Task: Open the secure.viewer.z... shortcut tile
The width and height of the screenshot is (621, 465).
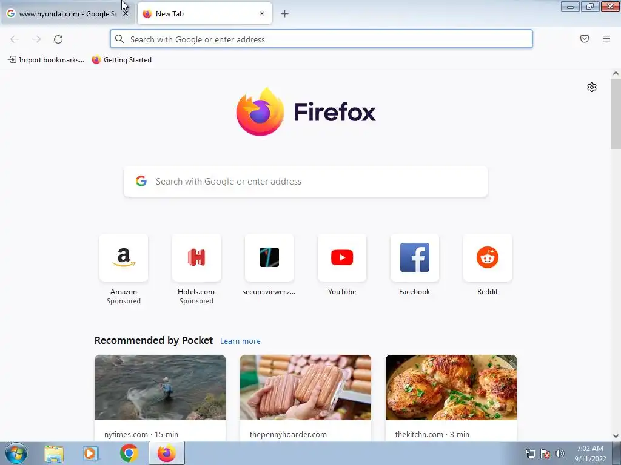Action: coord(269,257)
